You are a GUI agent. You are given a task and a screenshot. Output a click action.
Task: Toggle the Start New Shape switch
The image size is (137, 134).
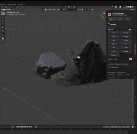click(130, 59)
